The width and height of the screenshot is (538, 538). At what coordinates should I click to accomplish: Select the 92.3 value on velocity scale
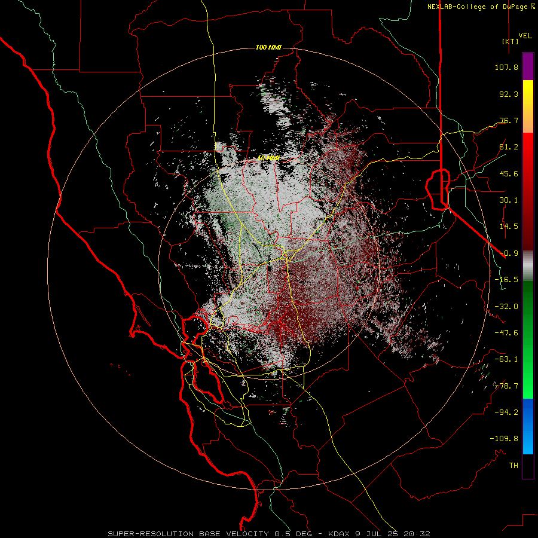click(509, 94)
